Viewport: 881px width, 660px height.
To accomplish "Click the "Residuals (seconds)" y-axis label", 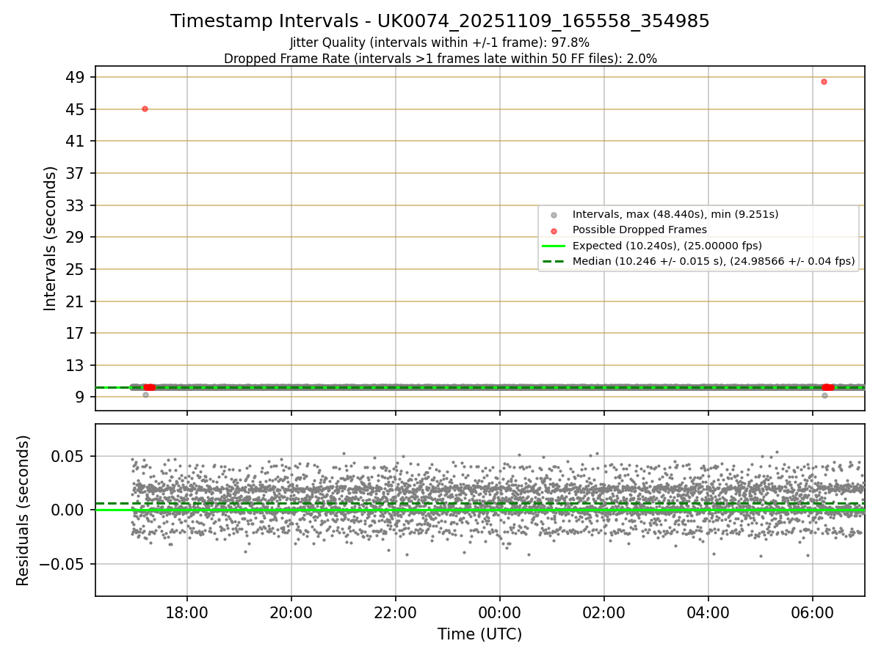I will point(23,510).
